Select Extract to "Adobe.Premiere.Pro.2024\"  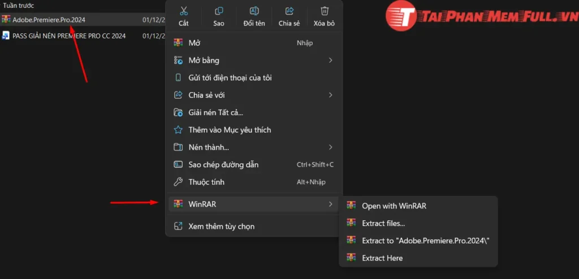tap(418, 240)
